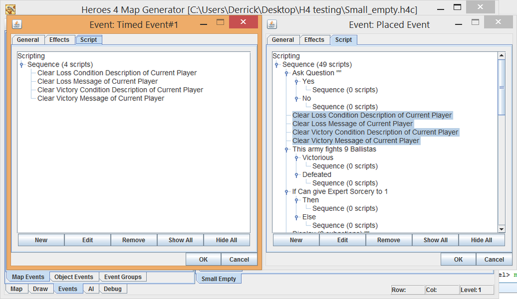Collapse If Can give Expert Sorcery node
Viewport: 517px width, 299px height.
coord(287,192)
